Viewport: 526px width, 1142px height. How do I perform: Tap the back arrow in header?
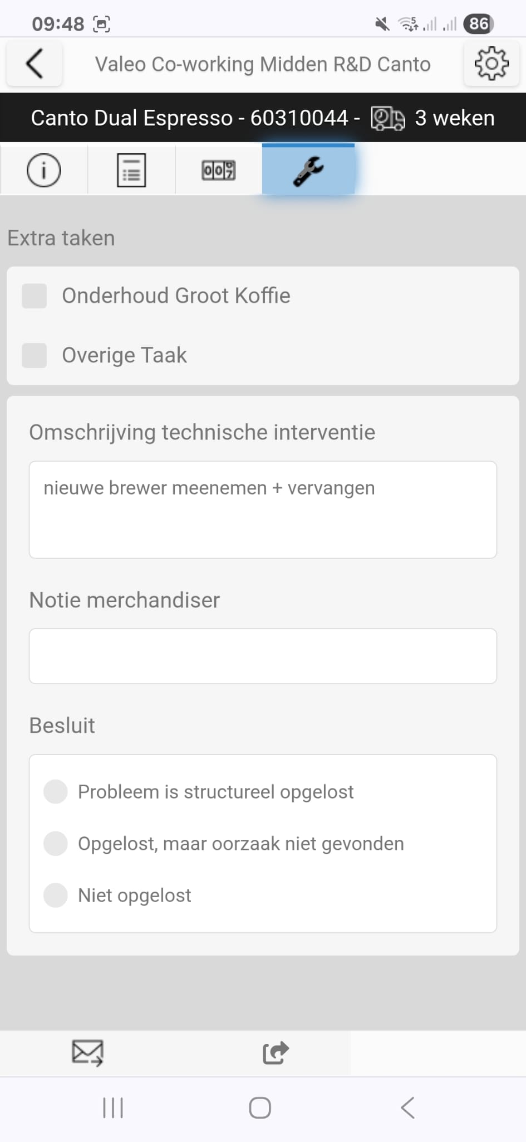click(35, 64)
